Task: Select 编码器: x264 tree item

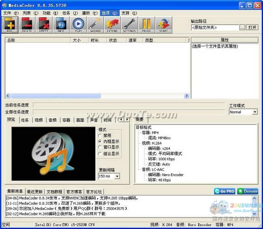Action: 159,148
